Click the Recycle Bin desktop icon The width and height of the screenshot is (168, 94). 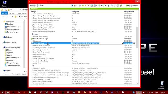pos(162,85)
